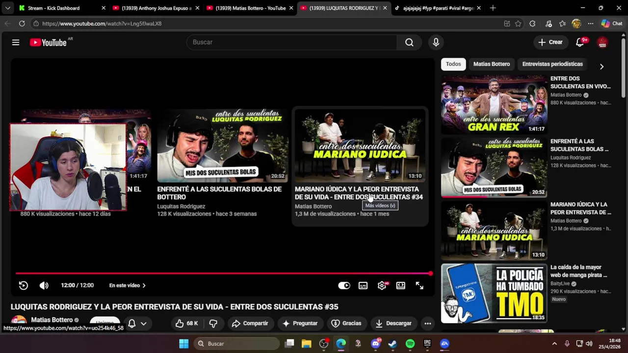Screen dimensions: 628x353
Task: Open more actions three-dot menu
Action: [428, 324]
